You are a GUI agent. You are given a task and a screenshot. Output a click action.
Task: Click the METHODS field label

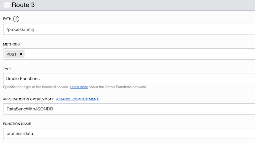click(11, 44)
